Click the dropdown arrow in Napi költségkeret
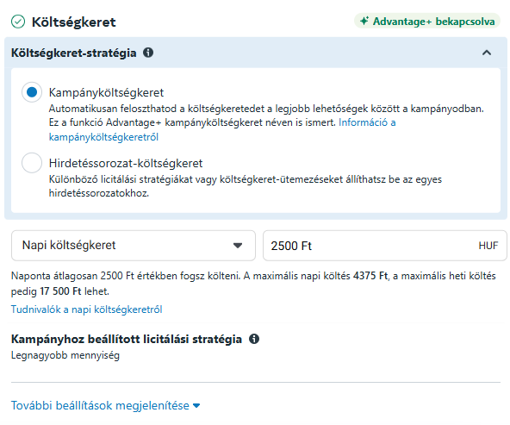Screen dimensions: 510x425 [x=238, y=246]
